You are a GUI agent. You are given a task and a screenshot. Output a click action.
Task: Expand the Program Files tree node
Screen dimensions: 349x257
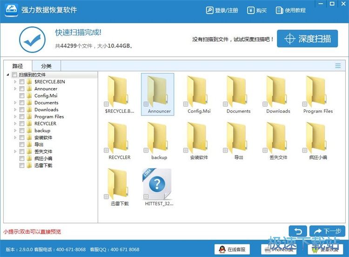pos(16,116)
